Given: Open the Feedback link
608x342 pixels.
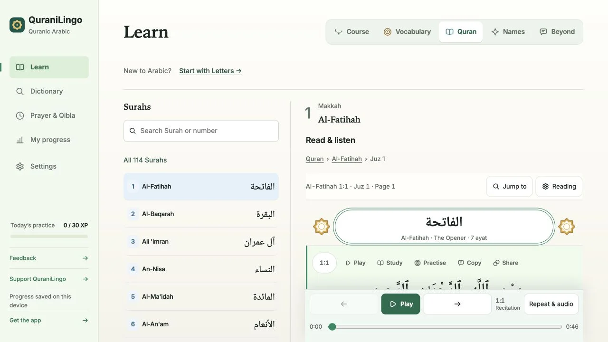Looking at the screenshot, I should pyautogui.click(x=49, y=258).
